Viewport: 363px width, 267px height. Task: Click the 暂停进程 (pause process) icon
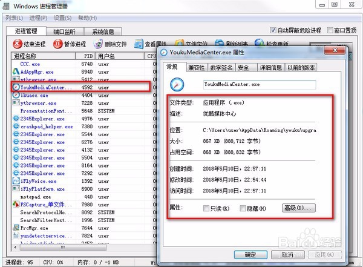(x=57, y=44)
